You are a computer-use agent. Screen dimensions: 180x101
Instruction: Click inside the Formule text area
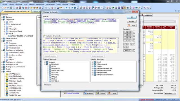tap(81, 26)
